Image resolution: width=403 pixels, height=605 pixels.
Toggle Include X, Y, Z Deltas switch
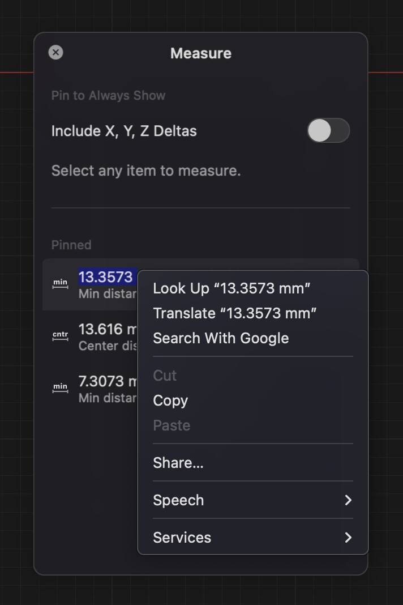[x=328, y=130]
